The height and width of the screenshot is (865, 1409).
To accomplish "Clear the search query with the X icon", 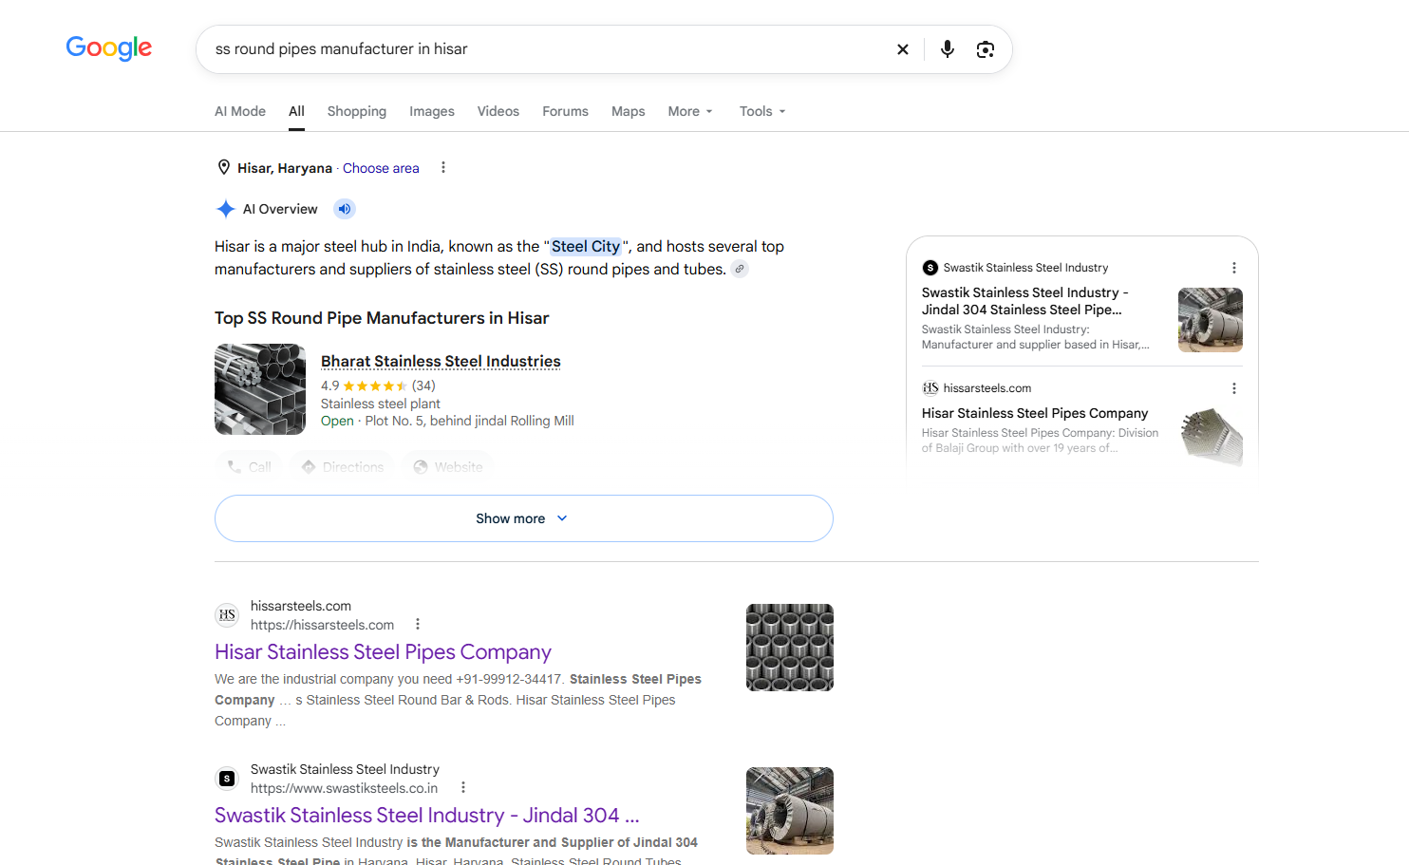I will point(903,49).
